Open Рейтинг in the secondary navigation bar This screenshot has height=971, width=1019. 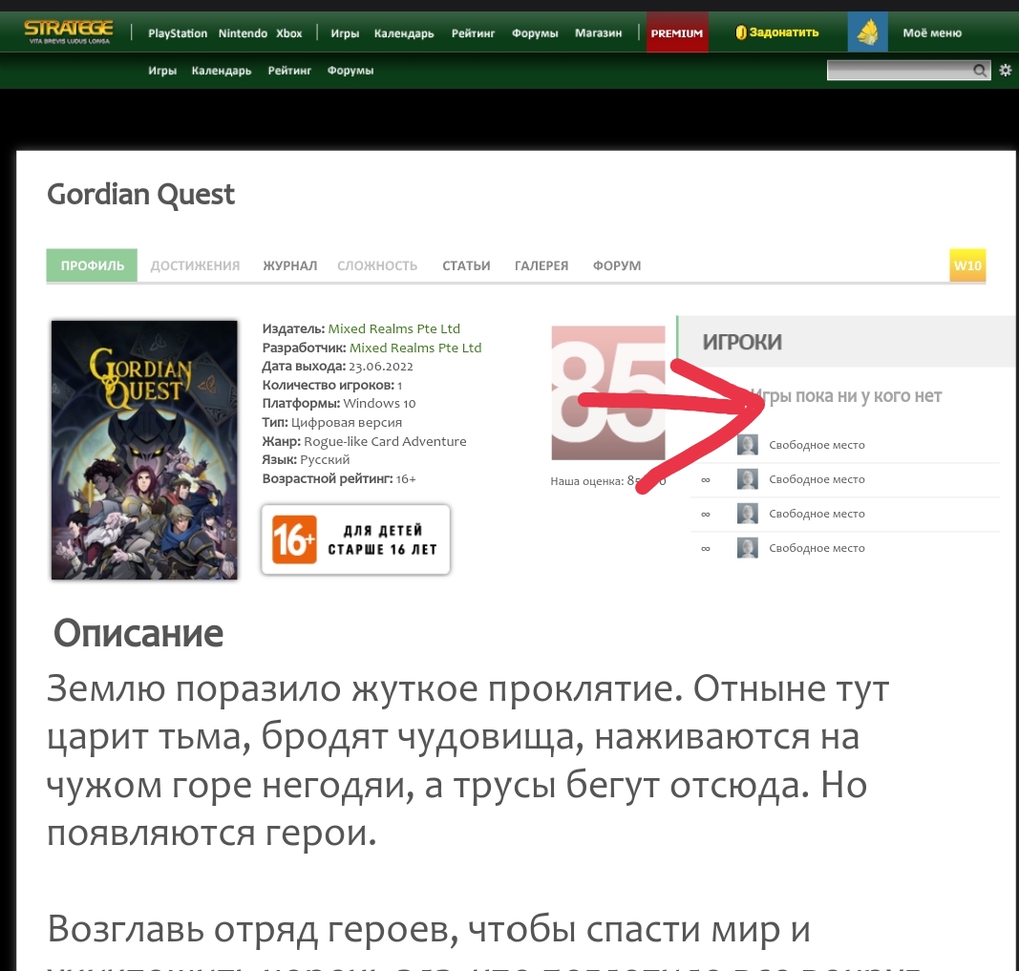tap(289, 71)
